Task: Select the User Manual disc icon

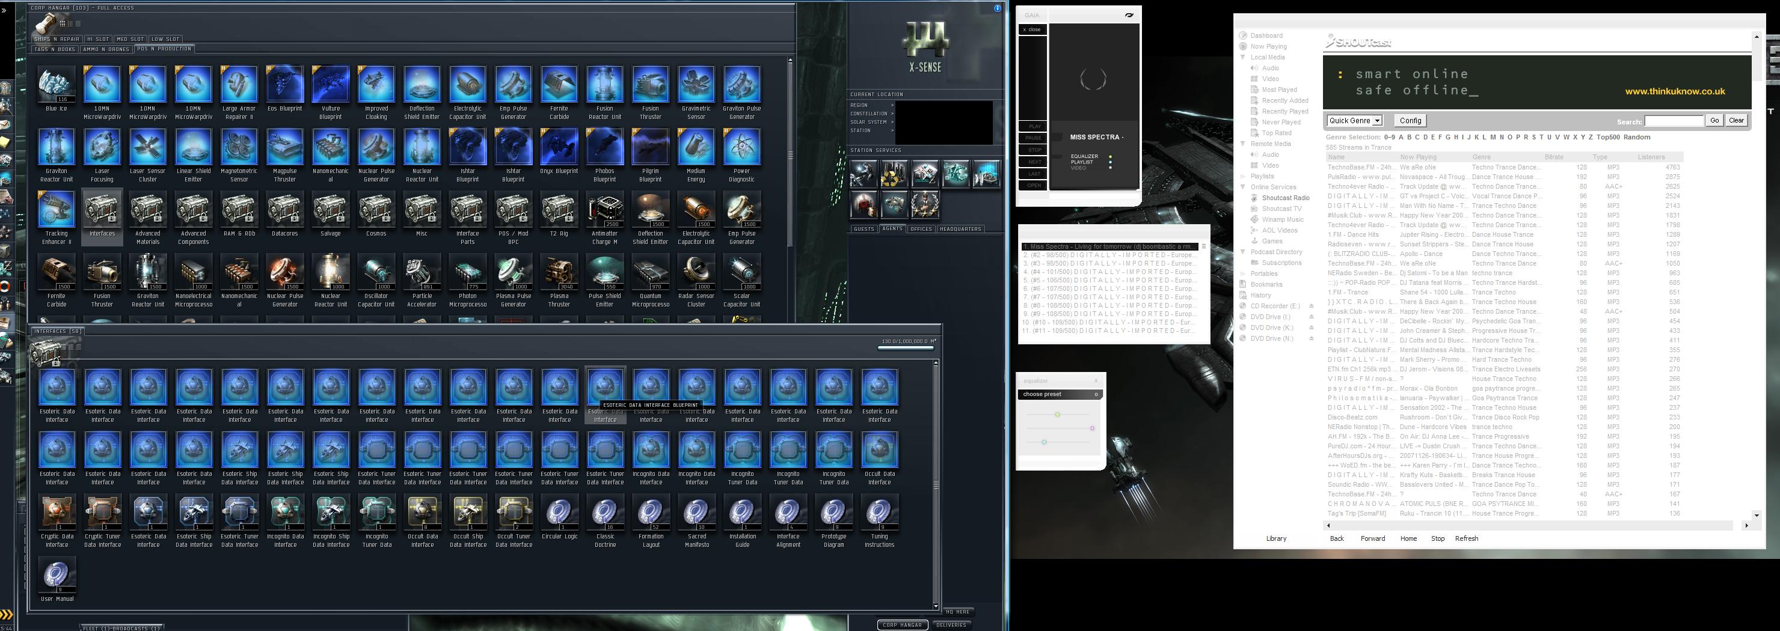Action: pos(57,575)
